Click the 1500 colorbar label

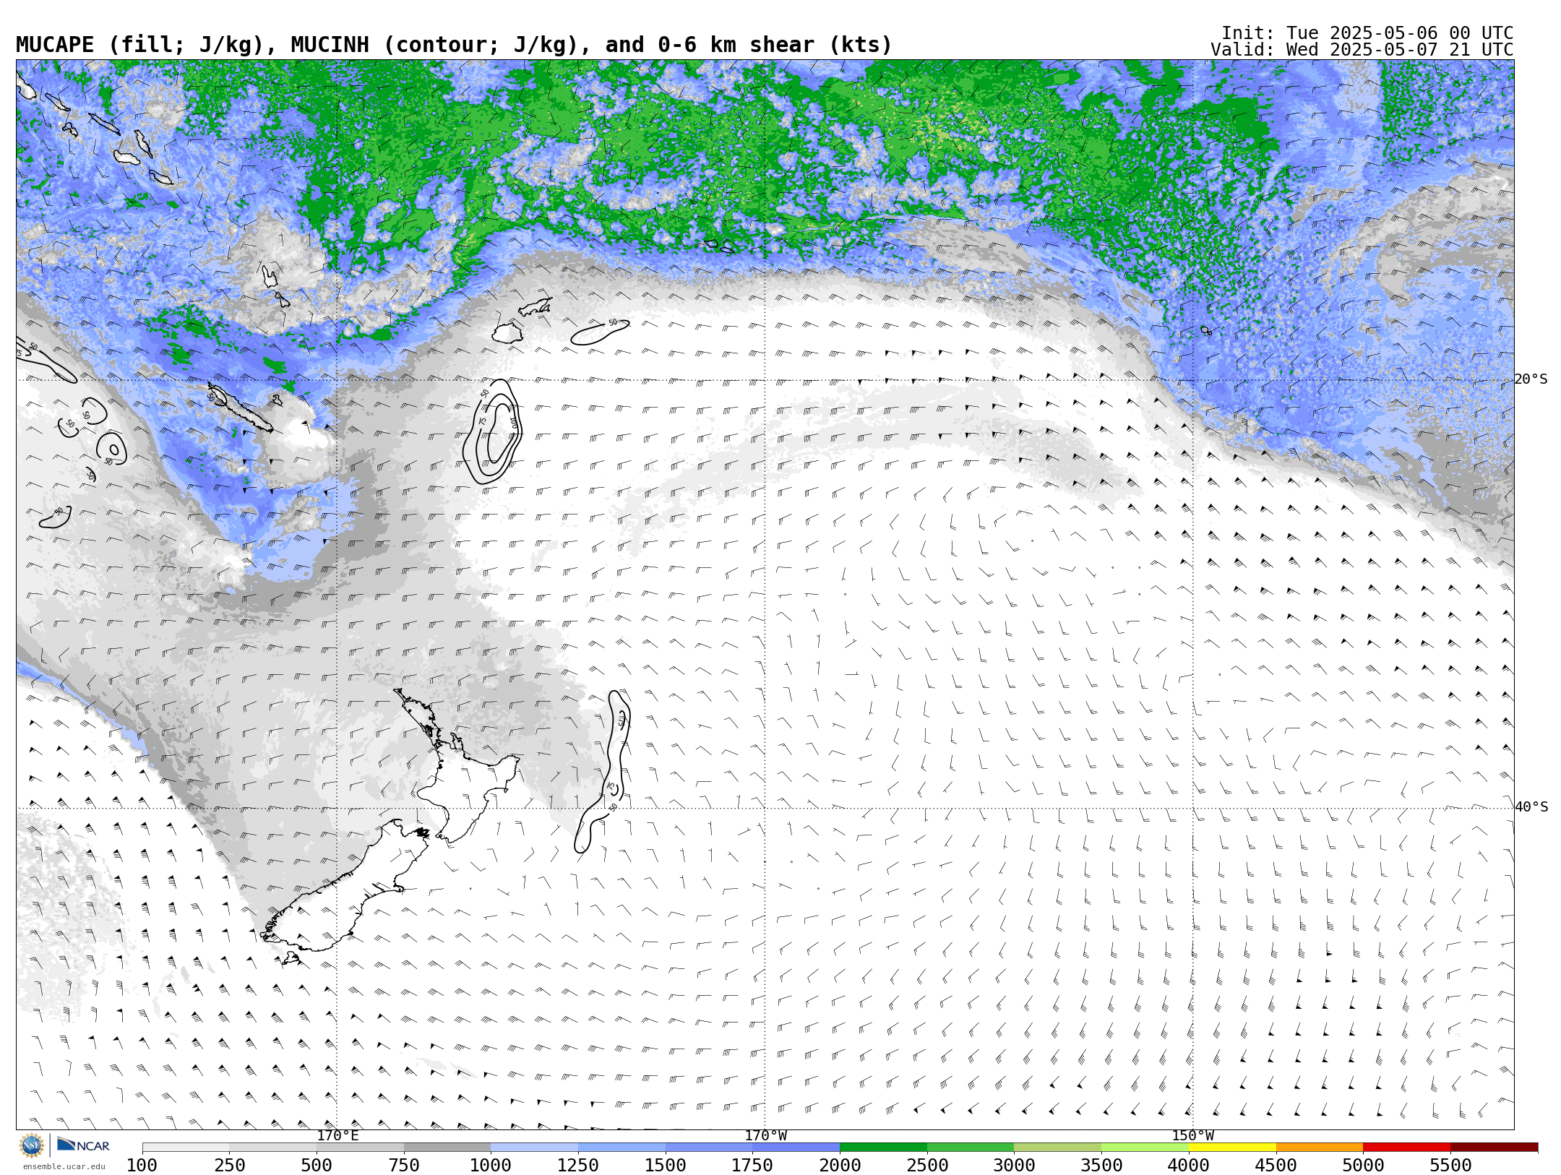coord(666,1166)
